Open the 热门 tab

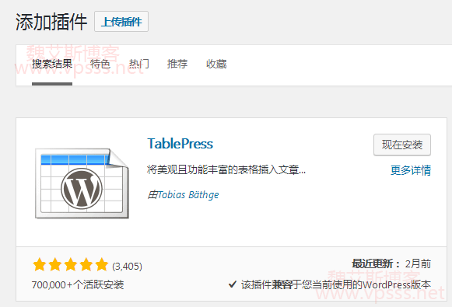click(x=139, y=64)
